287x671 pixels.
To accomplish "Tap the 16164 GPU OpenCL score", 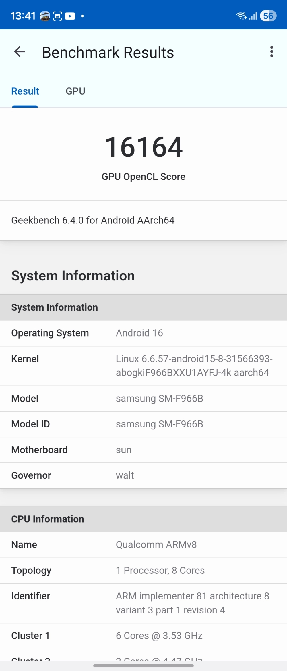I will point(143,147).
